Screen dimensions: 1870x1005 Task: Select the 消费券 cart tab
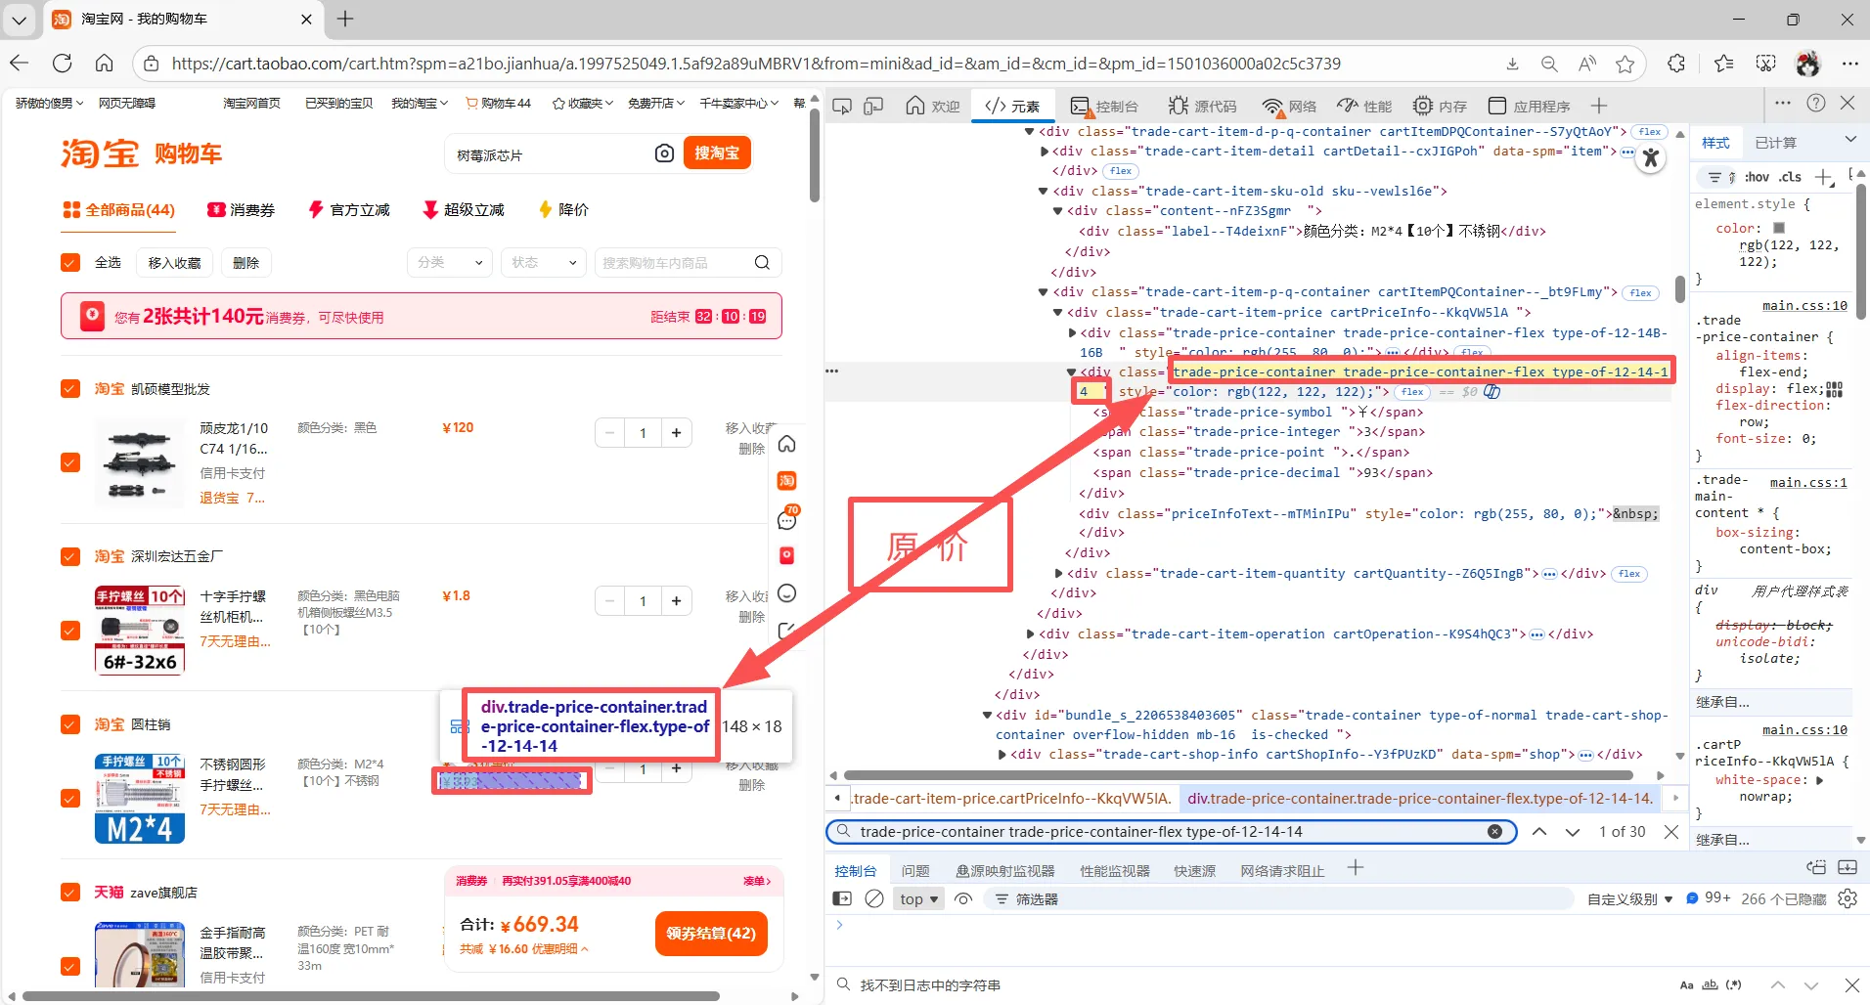pyautogui.click(x=241, y=209)
